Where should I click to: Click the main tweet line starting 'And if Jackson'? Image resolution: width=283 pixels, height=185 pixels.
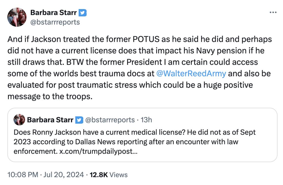tap(140, 39)
